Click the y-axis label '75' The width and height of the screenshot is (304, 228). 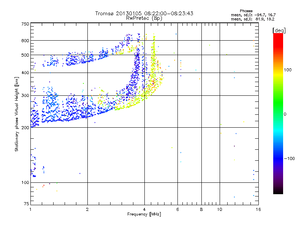point(27,204)
